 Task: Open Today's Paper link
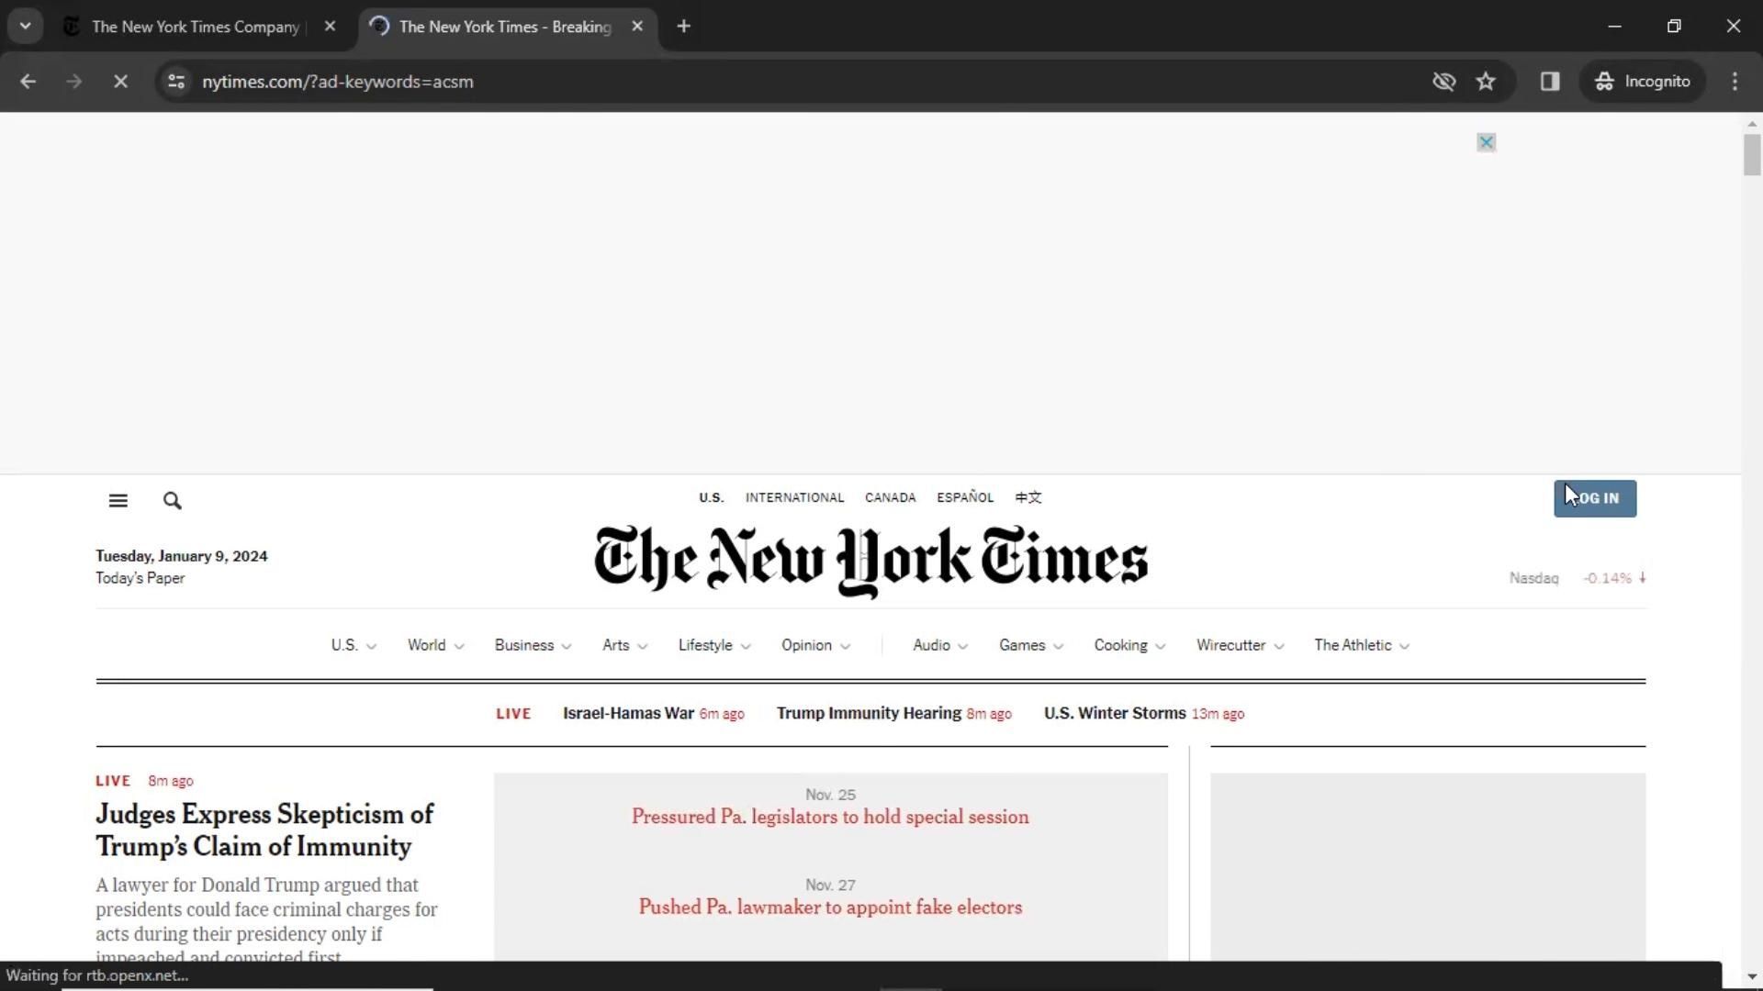[x=140, y=578]
